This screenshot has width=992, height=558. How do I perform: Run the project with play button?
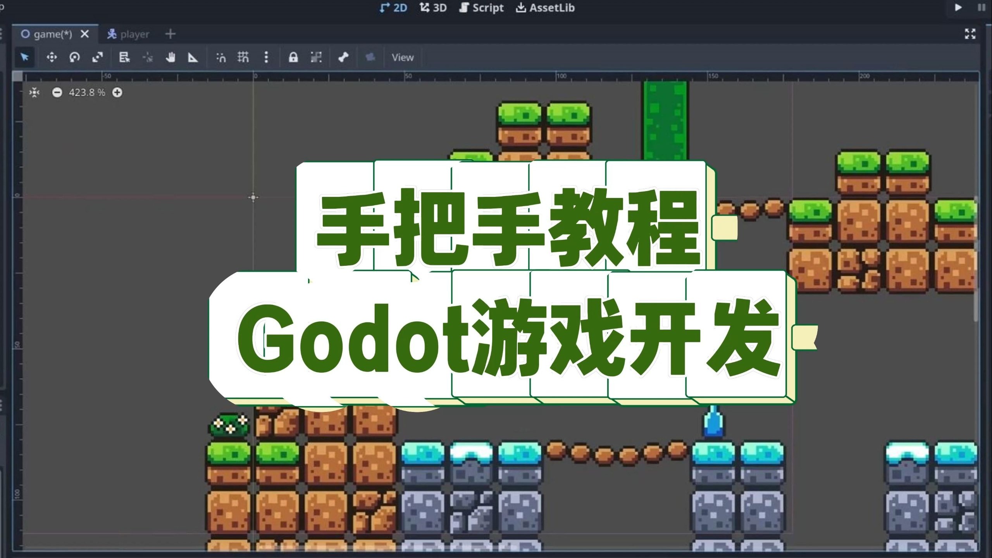tap(958, 7)
